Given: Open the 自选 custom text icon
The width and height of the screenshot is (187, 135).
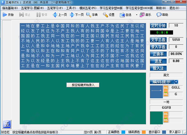Looking at the screenshot, I should (x=122, y=15).
